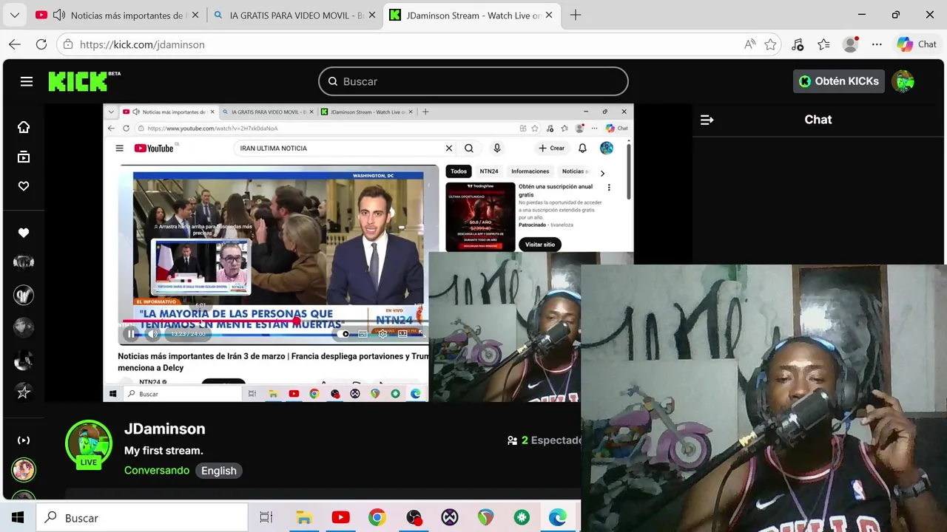947x532 pixels.
Task: Mute the Noticias tab via speaker icon
Action: click(58, 15)
